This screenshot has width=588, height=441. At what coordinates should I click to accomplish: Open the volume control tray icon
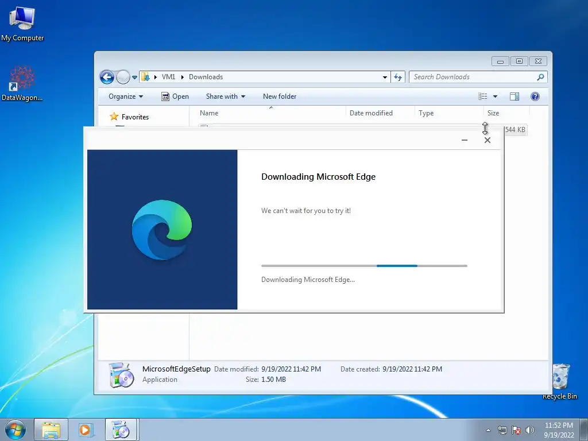pyautogui.click(x=529, y=430)
